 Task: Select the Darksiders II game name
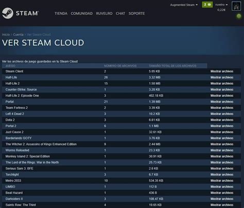pos(14,199)
